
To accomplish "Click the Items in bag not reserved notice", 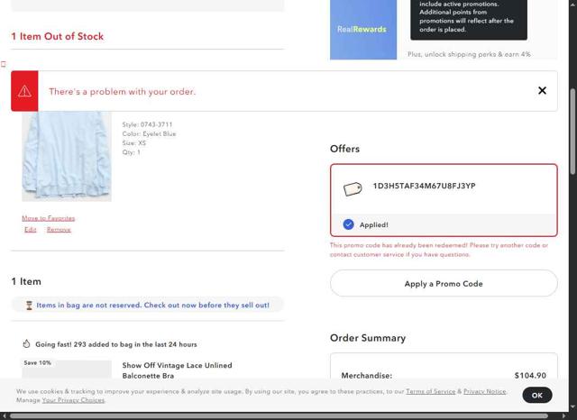I will coord(148,306).
